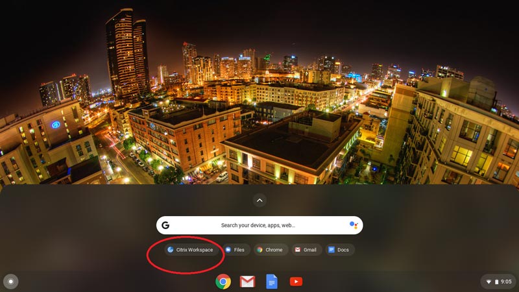Activate Google Assistant in the search box
Viewport: 519px width, 292px height.
point(354,225)
